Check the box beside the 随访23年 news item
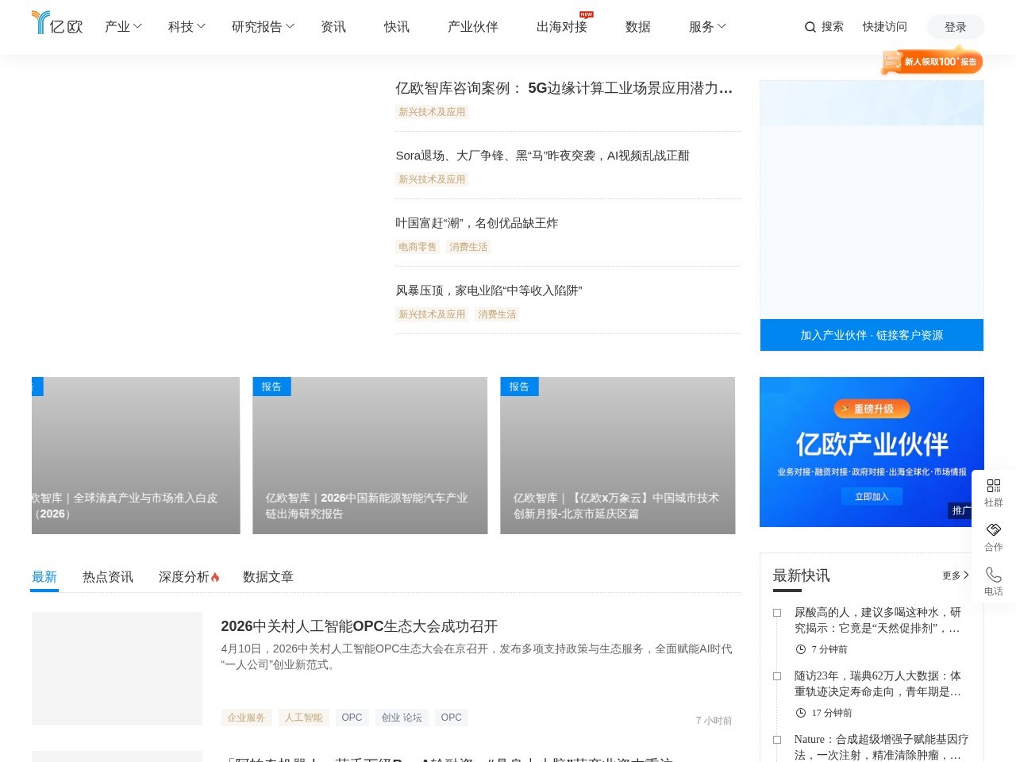 tap(776, 675)
